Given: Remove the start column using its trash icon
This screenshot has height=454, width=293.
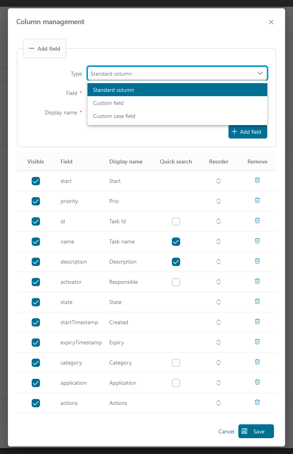Looking at the screenshot, I should tap(257, 180).
